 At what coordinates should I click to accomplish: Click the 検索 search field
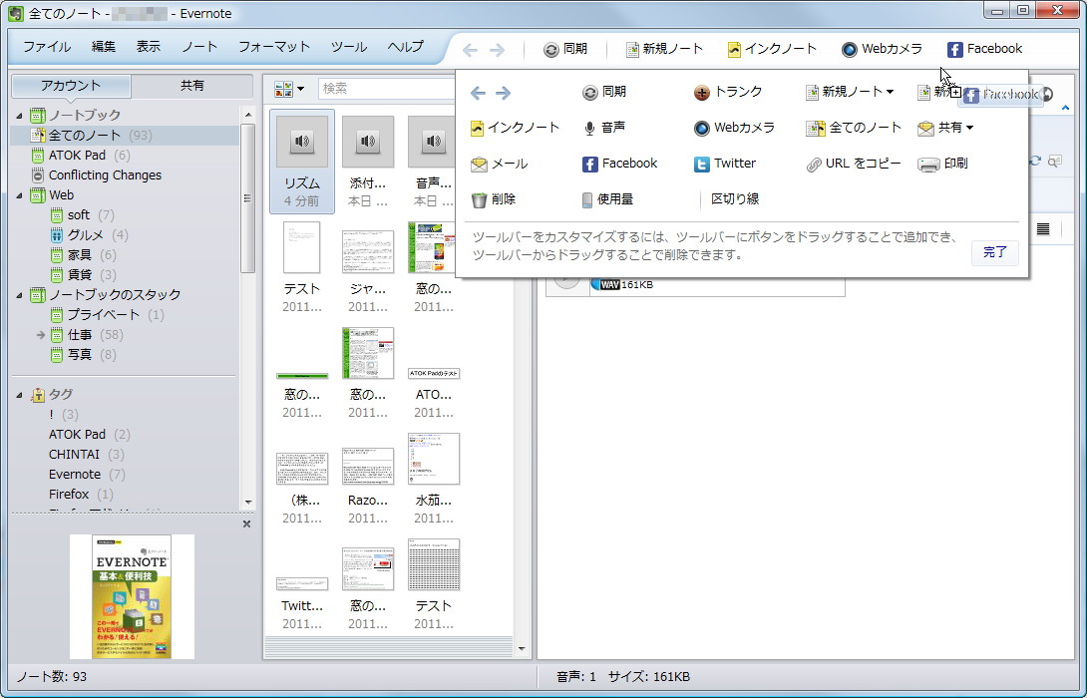(x=387, y=89)
